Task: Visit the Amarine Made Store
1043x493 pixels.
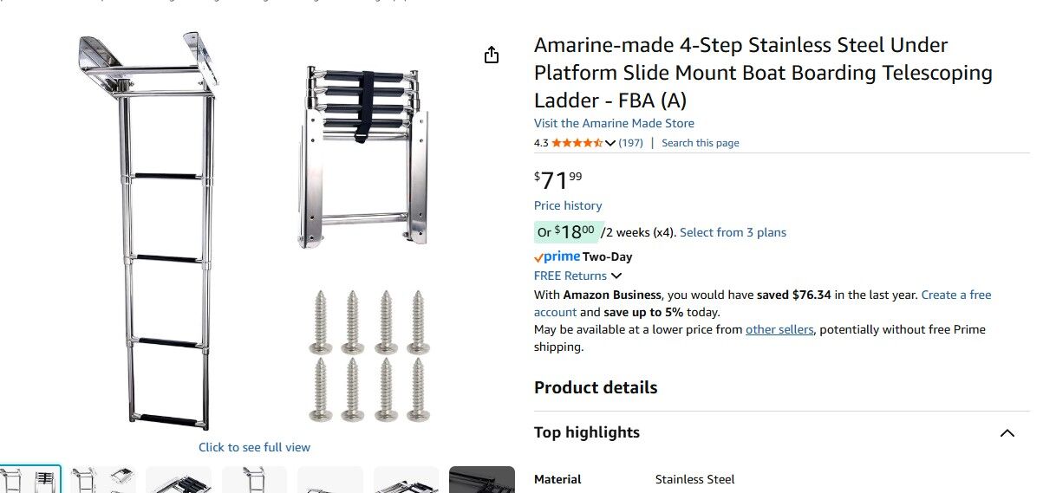Action: pyautogui.click(x=614, y=123)
